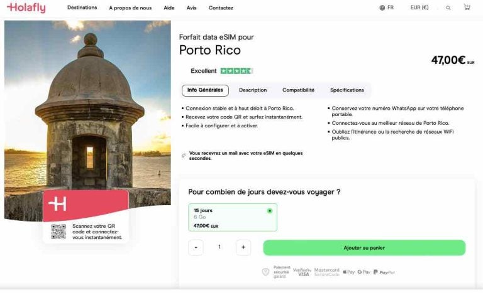Viewport: 483px width, 293px height.
Task: Click 'Connectez-vous au meilleur réseau' bullet
Action: [391, 123]
